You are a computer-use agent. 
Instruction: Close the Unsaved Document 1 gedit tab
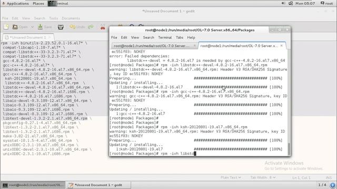tap(50, 37)
